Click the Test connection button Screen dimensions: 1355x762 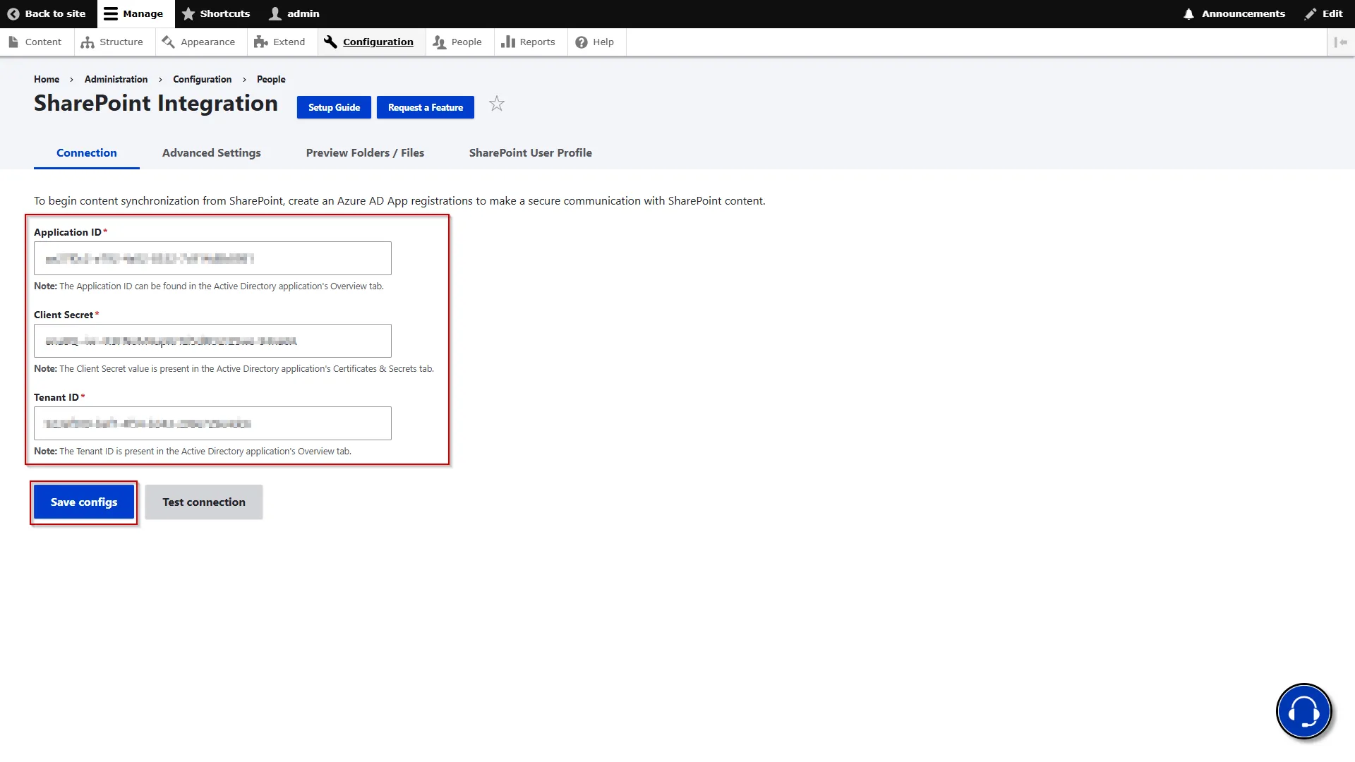204,502
